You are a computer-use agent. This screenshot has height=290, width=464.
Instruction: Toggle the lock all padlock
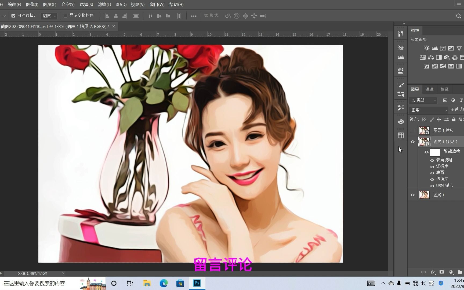[x=454, y=119]
